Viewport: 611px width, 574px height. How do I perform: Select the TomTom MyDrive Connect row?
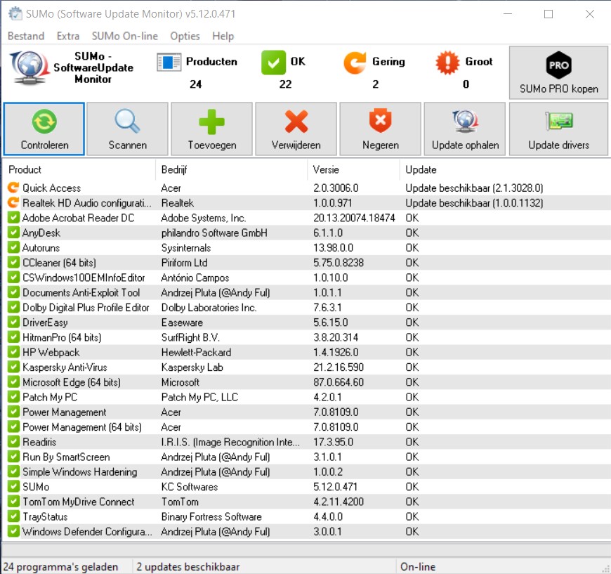tap(306, 502)
